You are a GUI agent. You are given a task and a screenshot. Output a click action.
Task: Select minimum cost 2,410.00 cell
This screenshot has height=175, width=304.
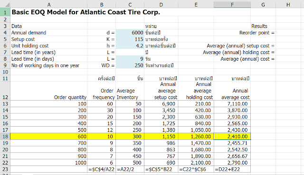(x=232, y=137)
